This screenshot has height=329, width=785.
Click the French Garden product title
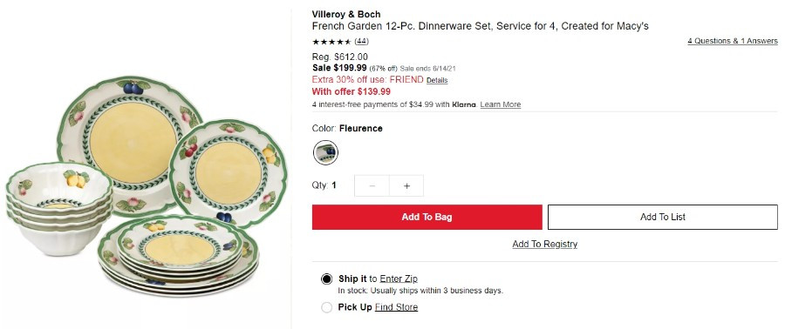[480, 26]
